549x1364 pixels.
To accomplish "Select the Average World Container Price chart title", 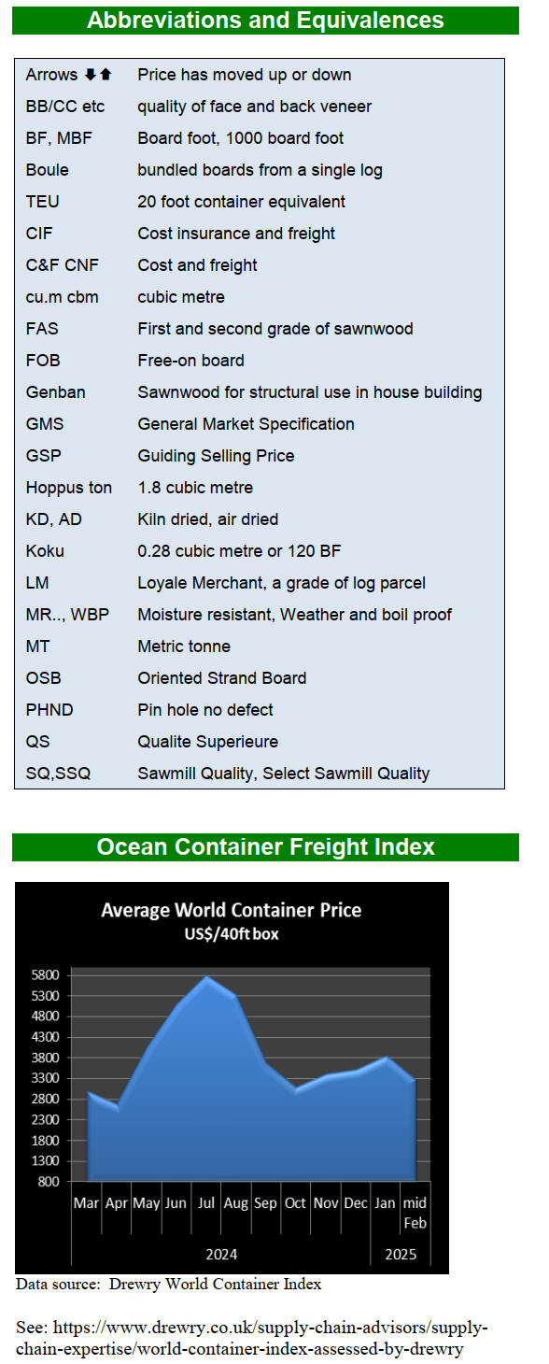I will (231, 909).
